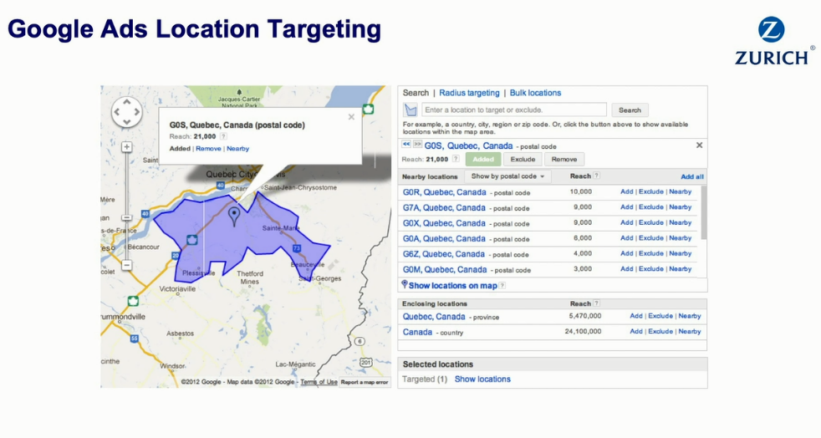The image size is (821, 438).
Task: Click Report a map error
Action: coord(365,382)
